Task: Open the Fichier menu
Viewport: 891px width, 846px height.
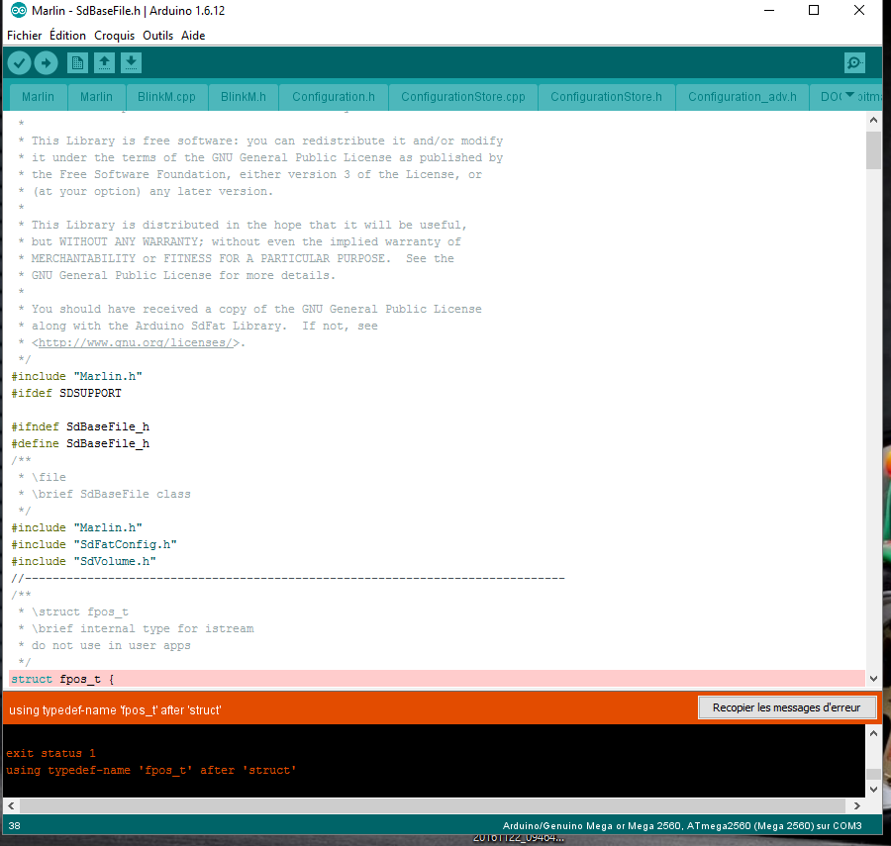Action: coord(24,36)
